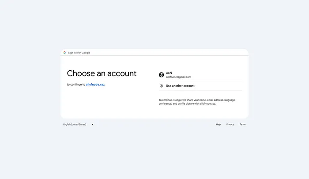Open the Privacy link
309x179 pixels.
pyautogui.click(x=230, y=125)
